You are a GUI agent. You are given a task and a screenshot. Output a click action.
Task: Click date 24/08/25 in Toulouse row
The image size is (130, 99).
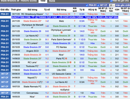pos(16,66)
